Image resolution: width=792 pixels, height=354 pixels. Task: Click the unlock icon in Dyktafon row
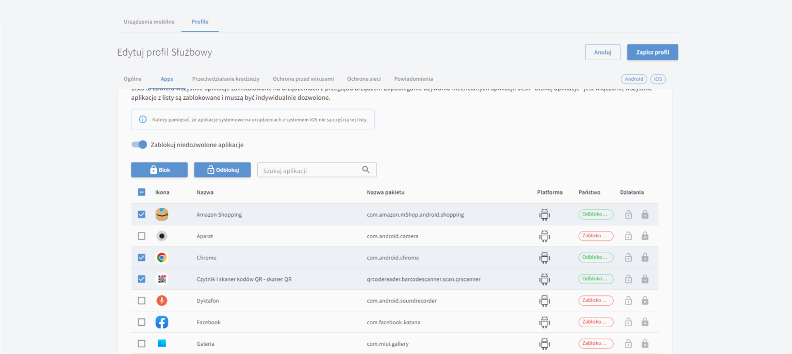628,300
